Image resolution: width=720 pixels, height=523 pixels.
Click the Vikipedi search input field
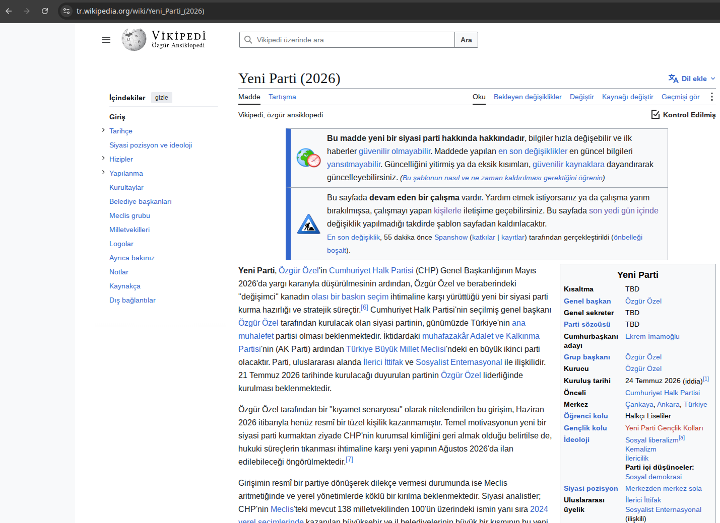[x=347, y=40]
